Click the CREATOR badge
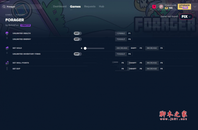198x130 pixels. (25, 25)
